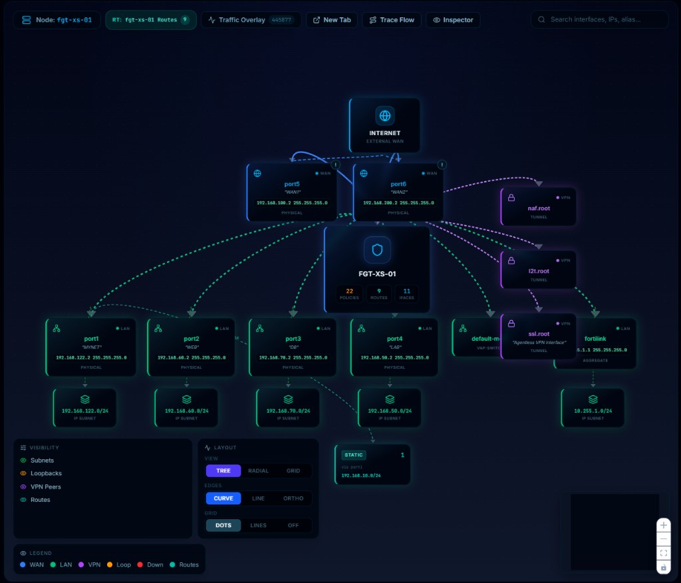The width and height of the screenshot is (681, 583).
Task: Toggle the canvas lock icon
Action: click(x=664, y=567)
